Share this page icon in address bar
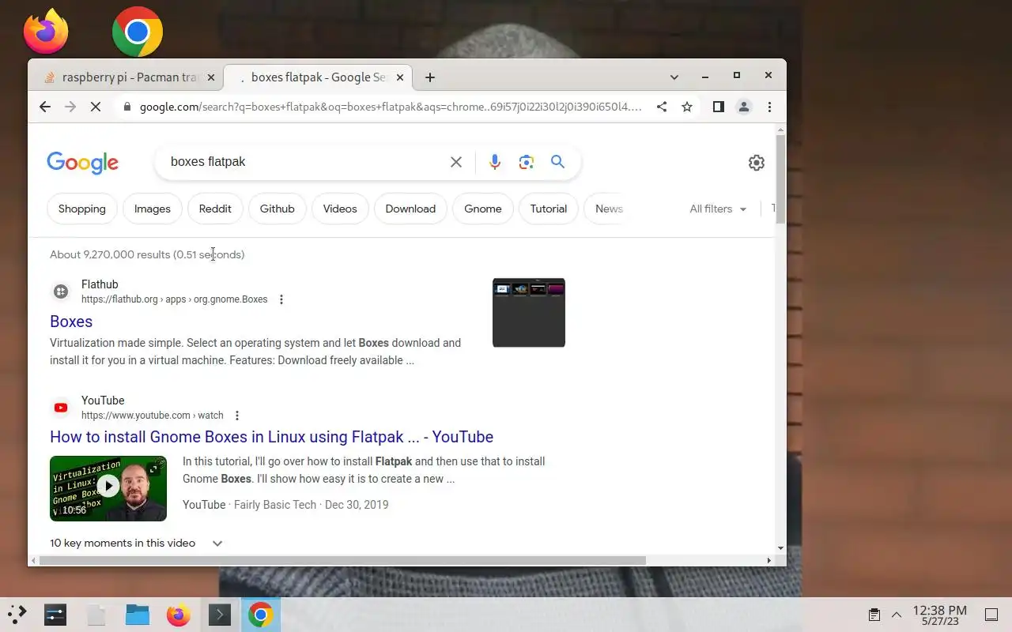 pyautogui.click(x=662, y=107)
